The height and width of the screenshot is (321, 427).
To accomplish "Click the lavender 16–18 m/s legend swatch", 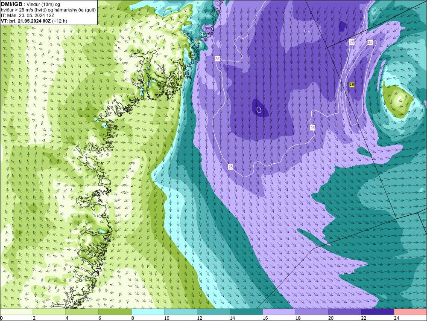I will [279, 312].
